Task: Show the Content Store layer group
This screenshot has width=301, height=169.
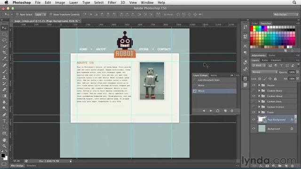Action: click(x=254, y=101)
